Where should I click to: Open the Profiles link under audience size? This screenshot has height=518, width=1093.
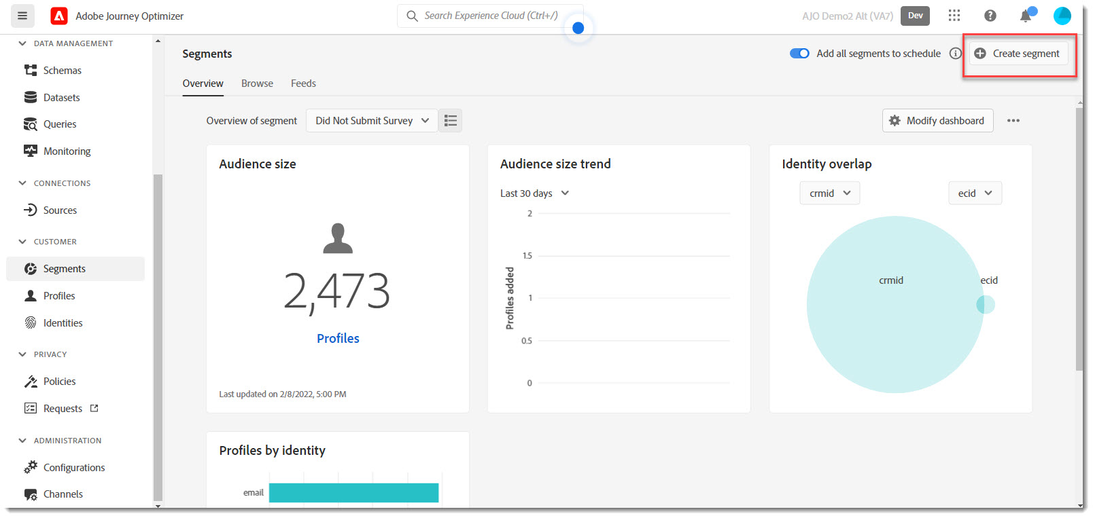pos(338,338)
